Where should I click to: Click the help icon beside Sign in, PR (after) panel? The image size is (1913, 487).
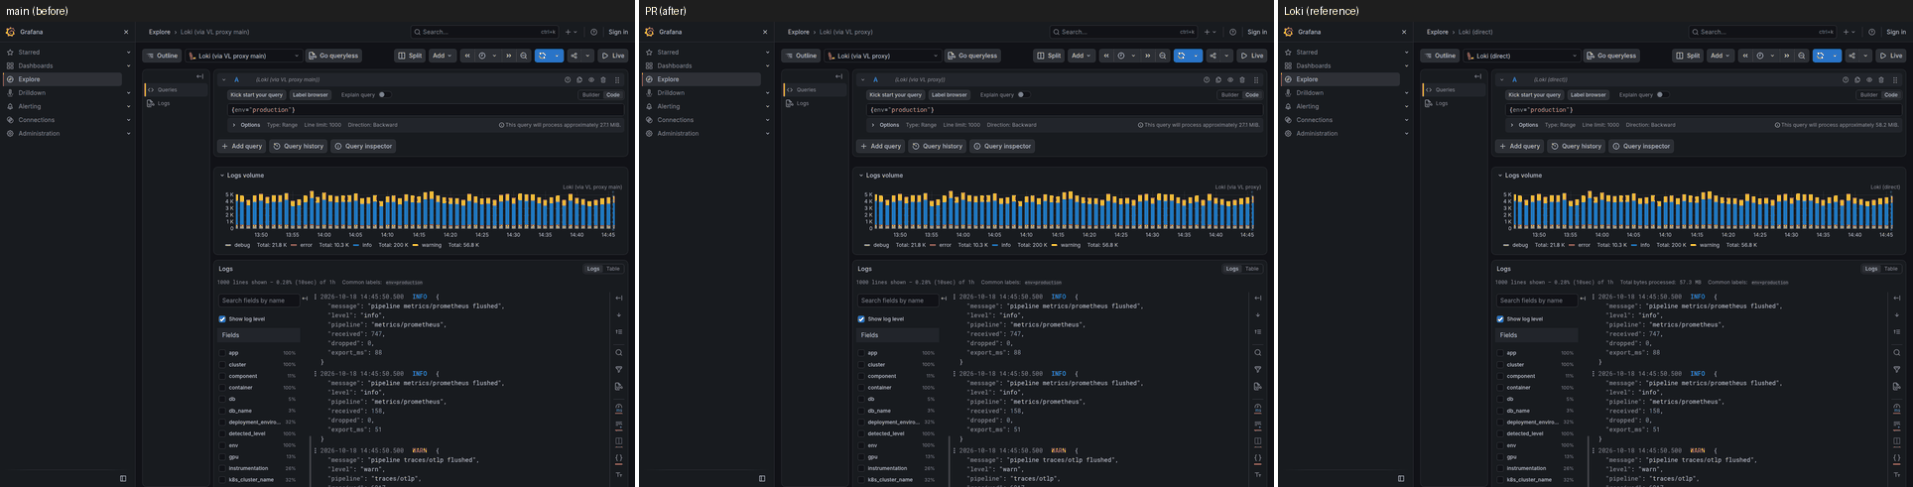[x=1232, y=32]
